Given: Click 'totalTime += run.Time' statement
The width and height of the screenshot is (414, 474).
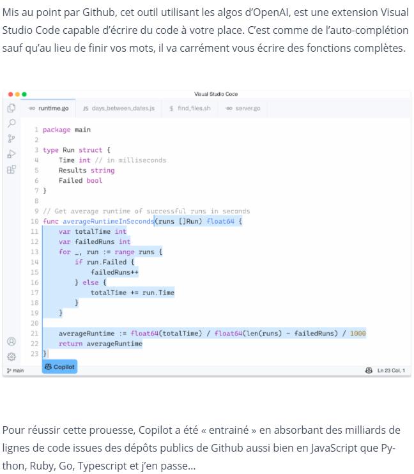Looking at the screenshot, I should click(132, 293).
